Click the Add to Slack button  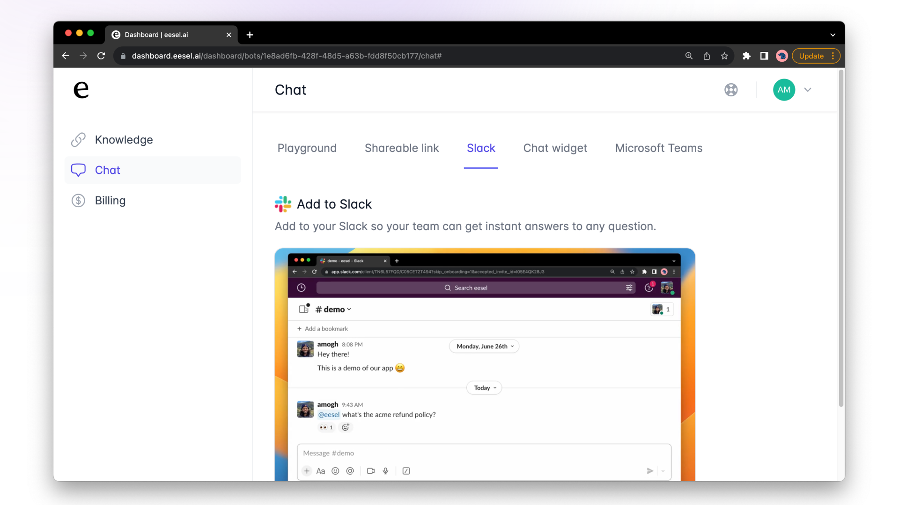[x=323, y=204]
